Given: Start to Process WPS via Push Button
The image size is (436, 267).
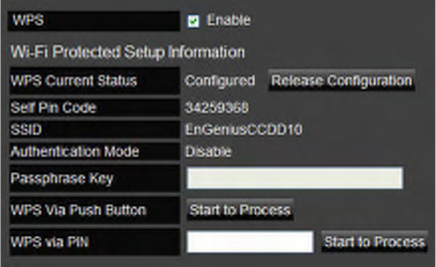Looking at the screenshot, I should (x=240, y=210).
